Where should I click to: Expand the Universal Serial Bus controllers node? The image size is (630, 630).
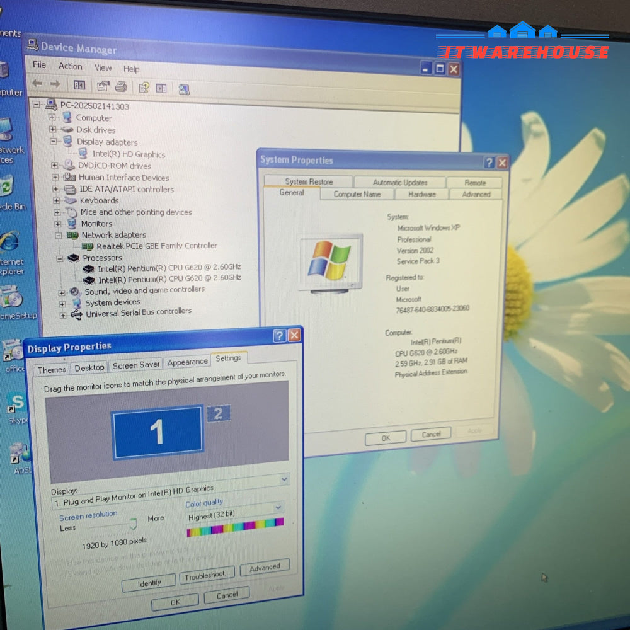62,314
